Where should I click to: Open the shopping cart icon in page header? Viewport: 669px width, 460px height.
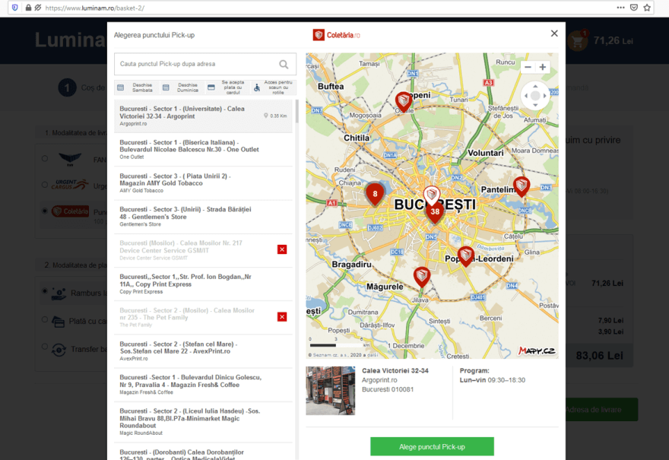pyautogui.click(x=578, y=41)
